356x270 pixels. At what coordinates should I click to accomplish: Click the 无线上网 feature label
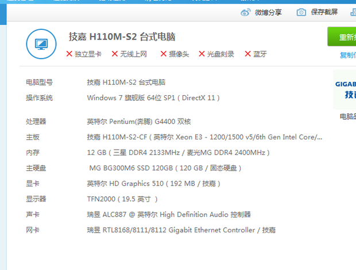(133, 54)
